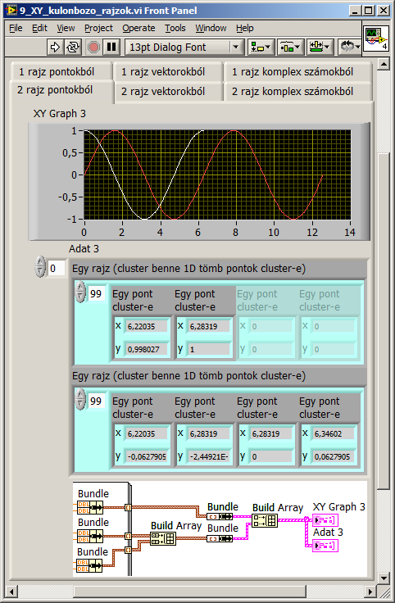The image size is (395, 603).
Task: Open the Align Objects dropdown
Action: click(x=261, y=48)
